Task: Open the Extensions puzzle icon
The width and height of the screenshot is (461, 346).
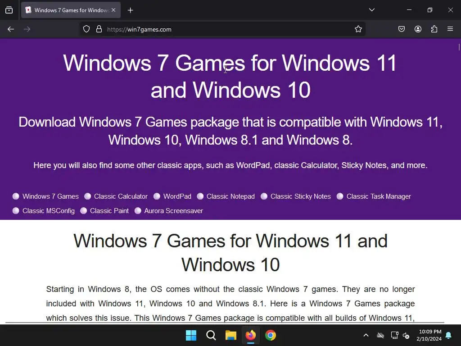Action: point(434,29)
